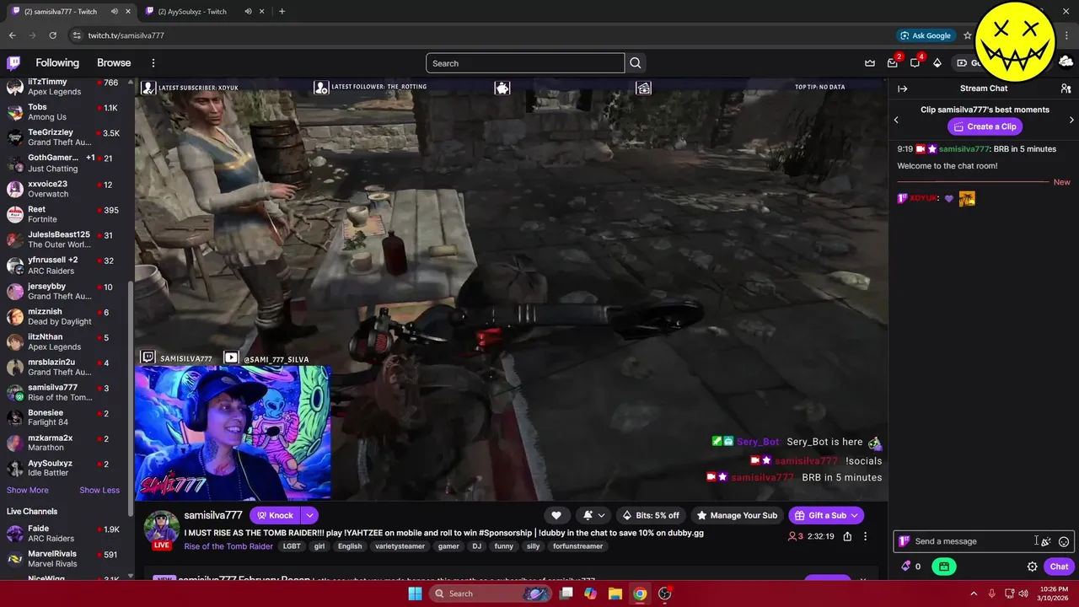This screenshot has width=1079, height=607.
Task: Click the bookmark star in the address bar
Action: pyautogui.click(x=968, y=35)
